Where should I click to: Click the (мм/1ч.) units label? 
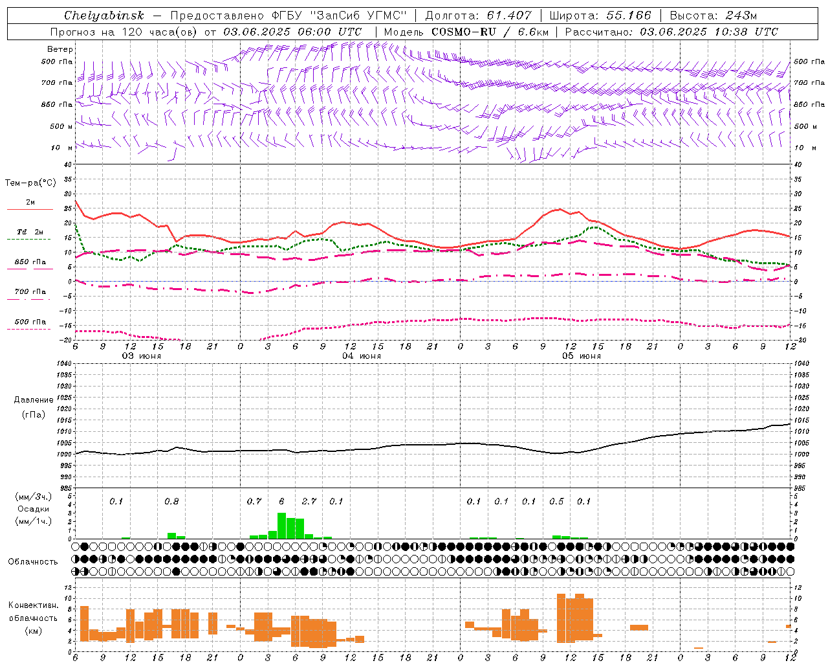click(33, 521)
